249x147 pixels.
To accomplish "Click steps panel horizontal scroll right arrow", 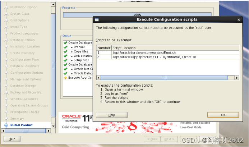I will pos(49,131).
